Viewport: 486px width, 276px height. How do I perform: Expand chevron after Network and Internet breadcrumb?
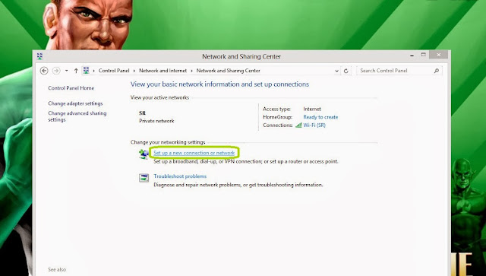click(191, 71)
